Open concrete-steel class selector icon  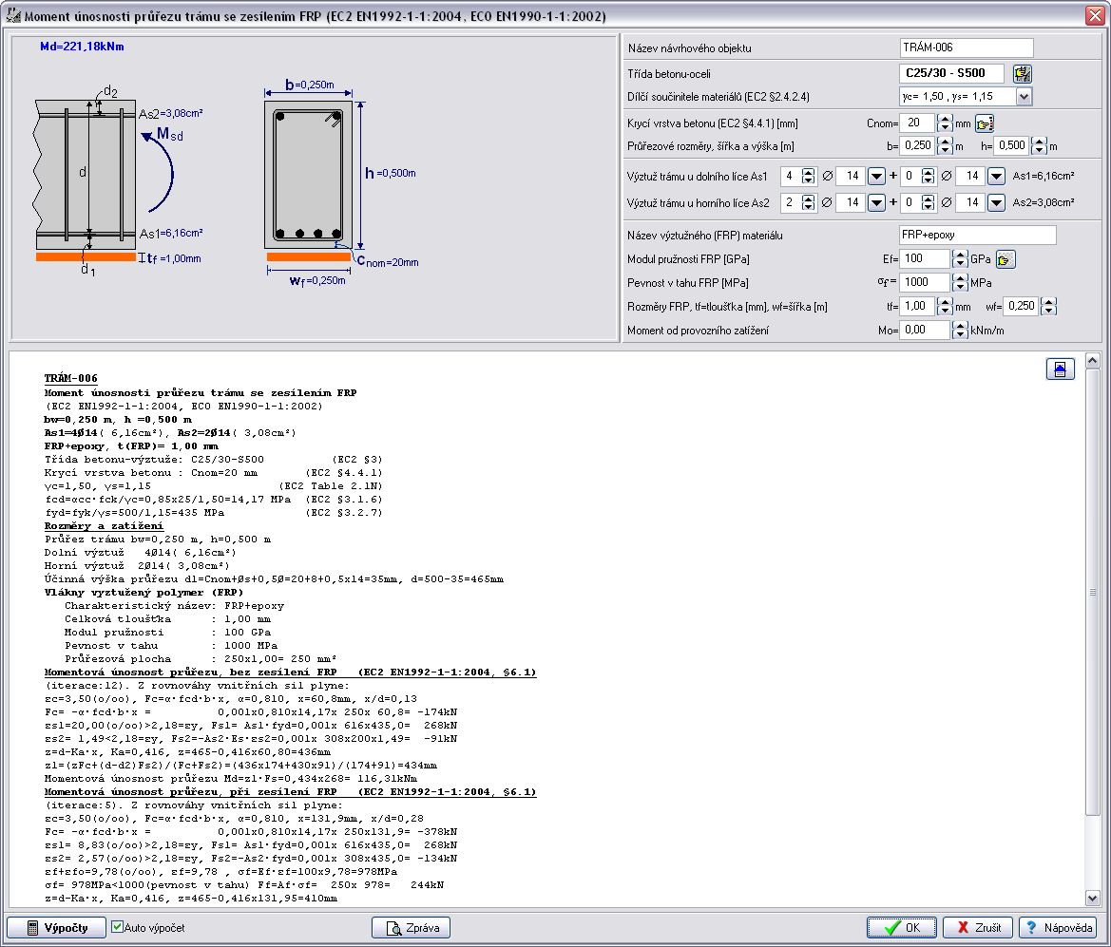(x=1022, y=73)
